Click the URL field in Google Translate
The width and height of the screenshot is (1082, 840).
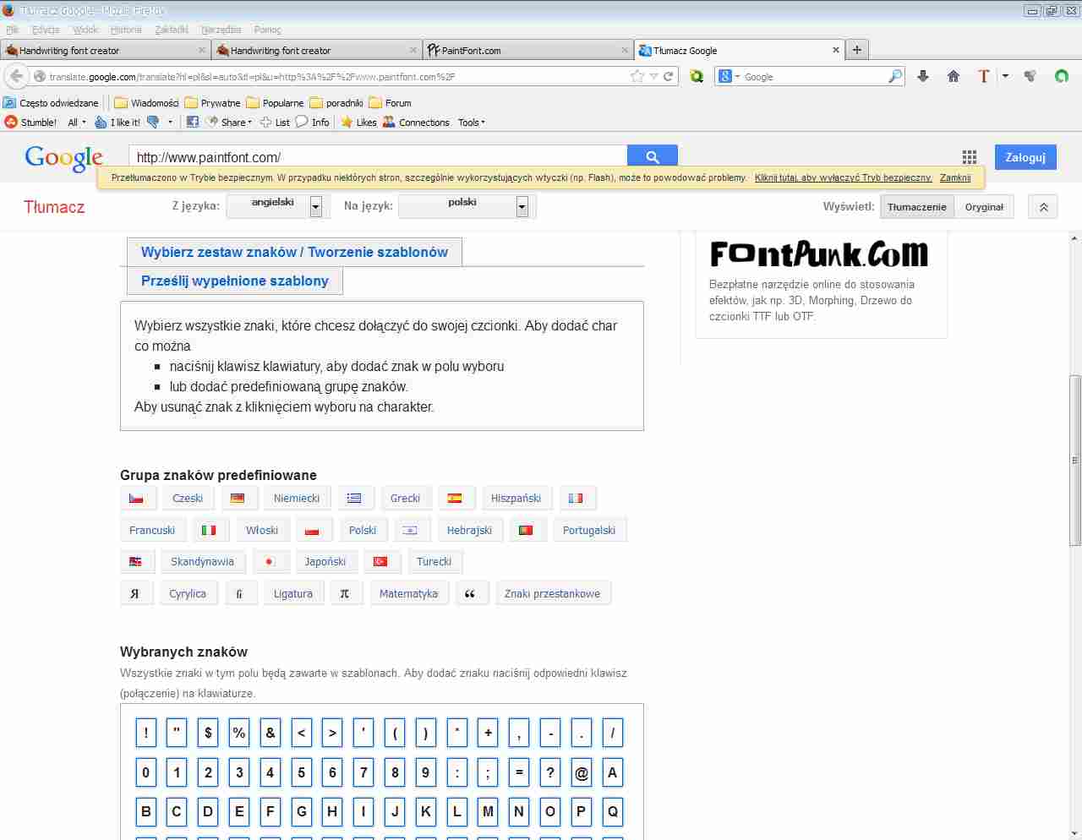[x=377, y=157]
